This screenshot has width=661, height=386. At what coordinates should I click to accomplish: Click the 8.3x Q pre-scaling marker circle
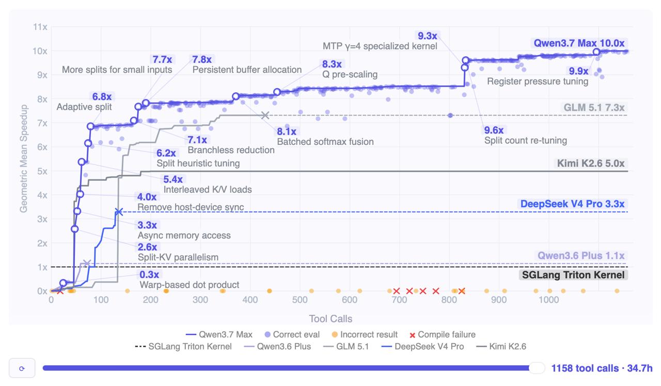(277, 92)
